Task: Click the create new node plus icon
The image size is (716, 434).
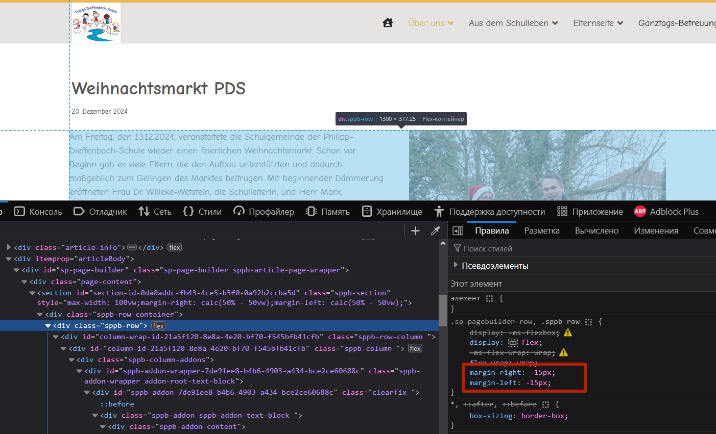Action: 415,231
